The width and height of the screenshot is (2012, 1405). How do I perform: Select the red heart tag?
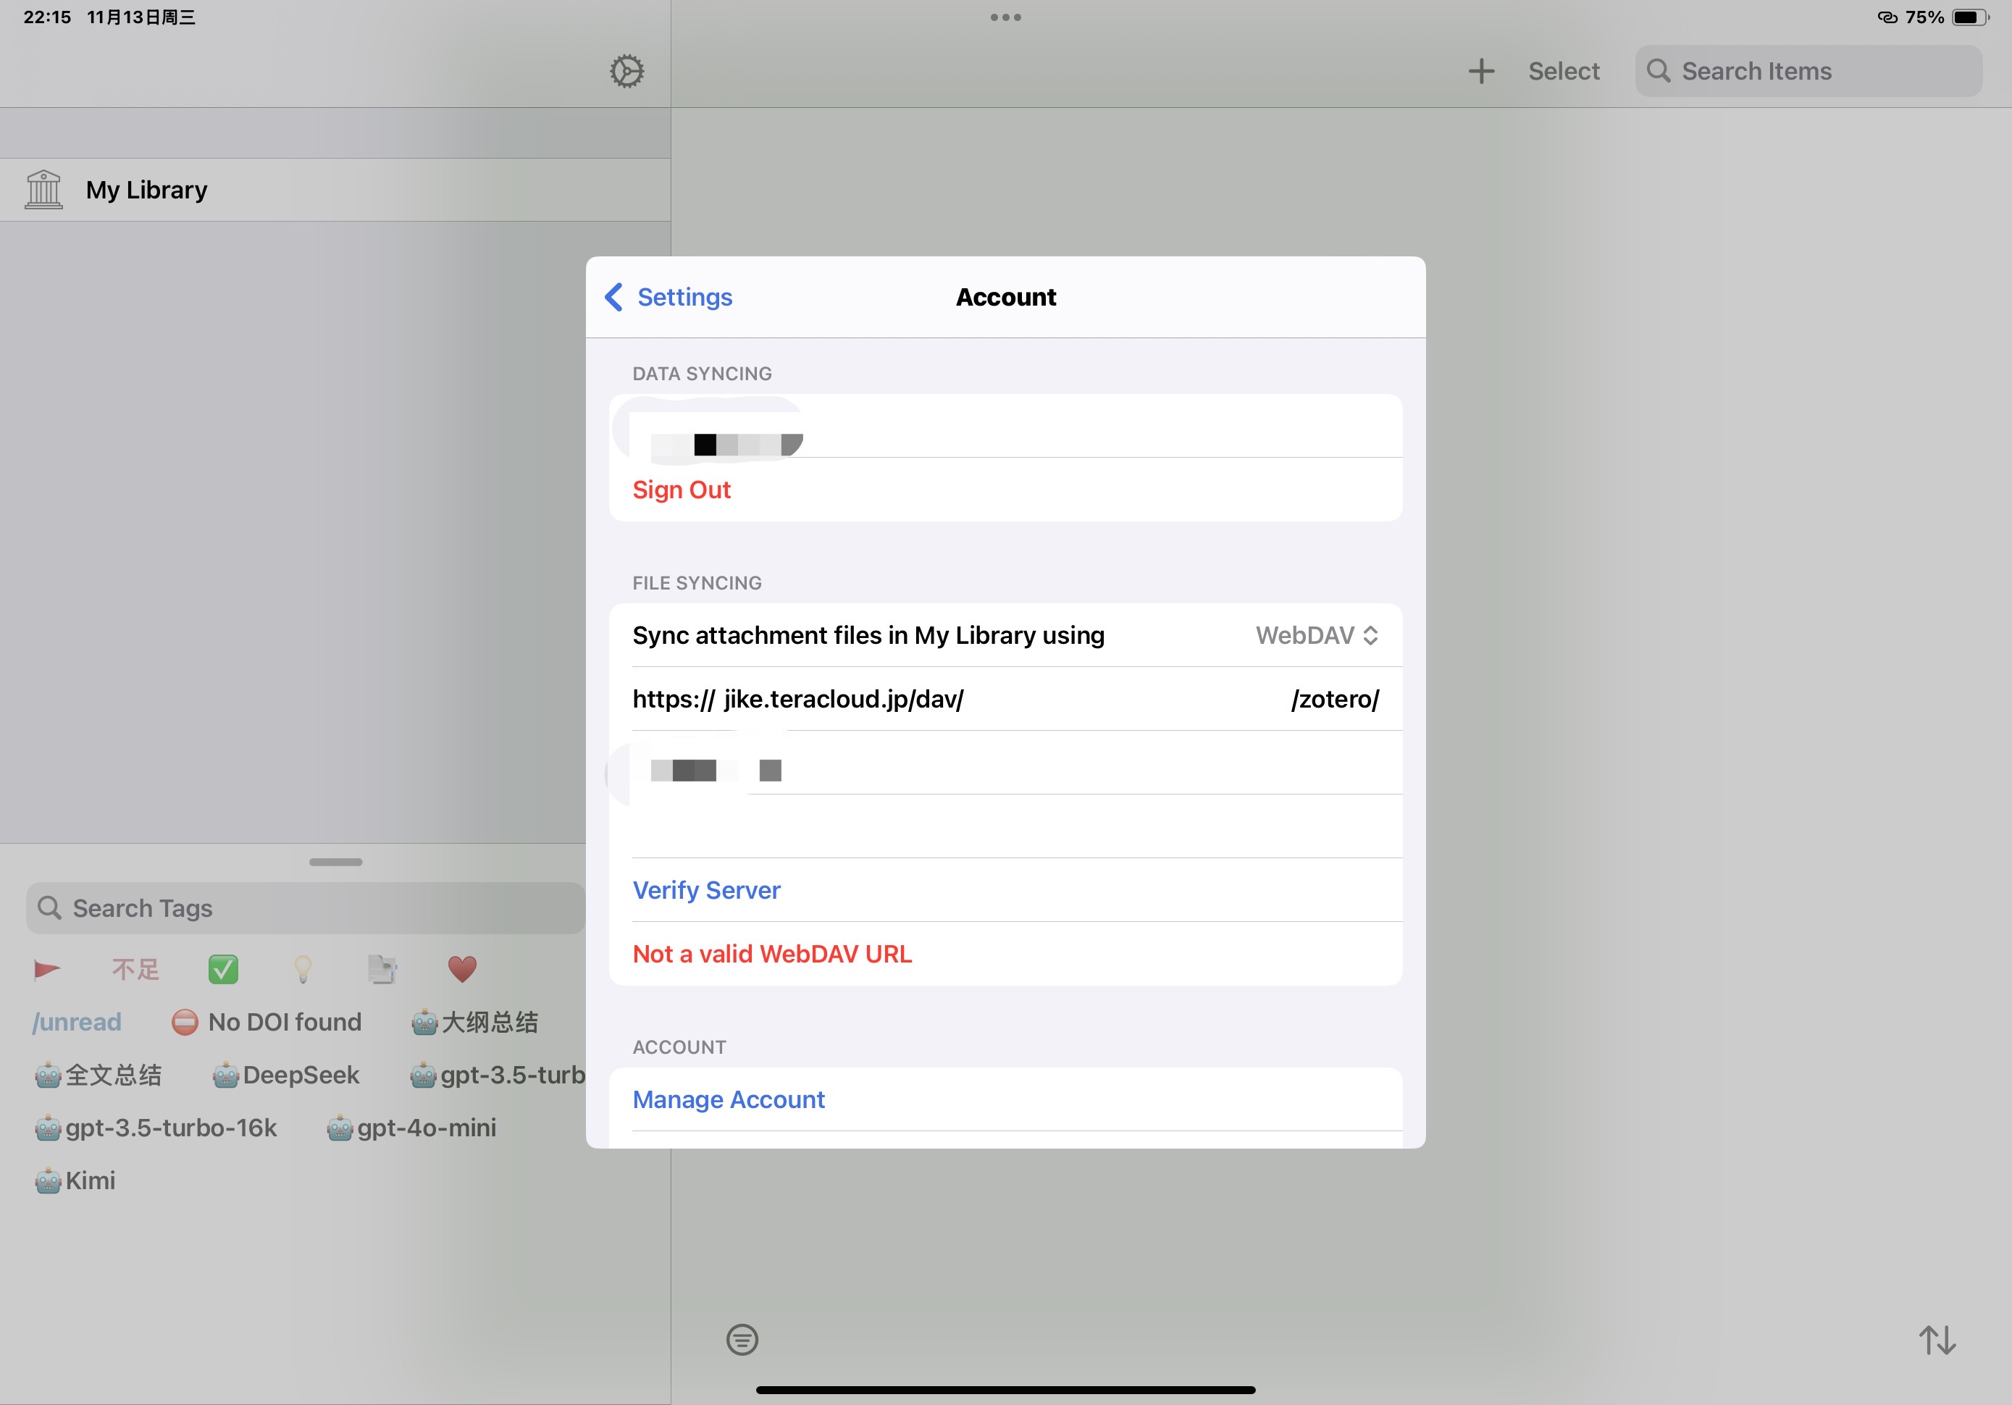coord(462,968)
